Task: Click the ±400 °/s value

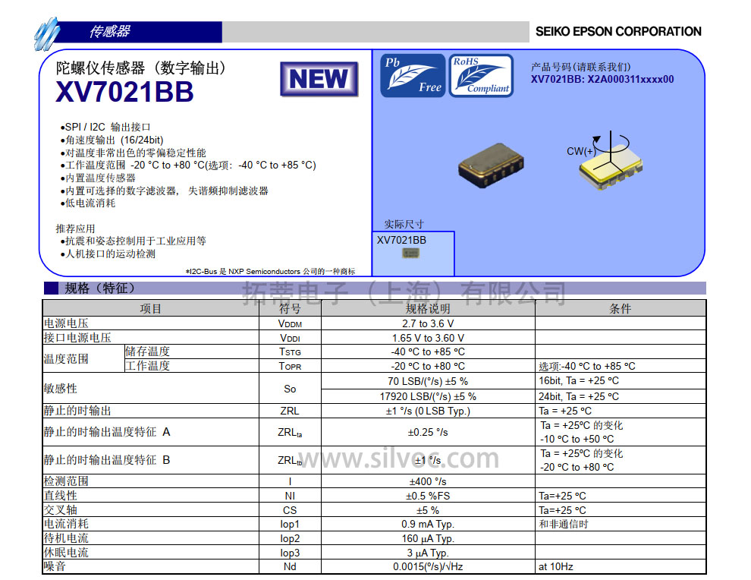Action: point(428,481)
